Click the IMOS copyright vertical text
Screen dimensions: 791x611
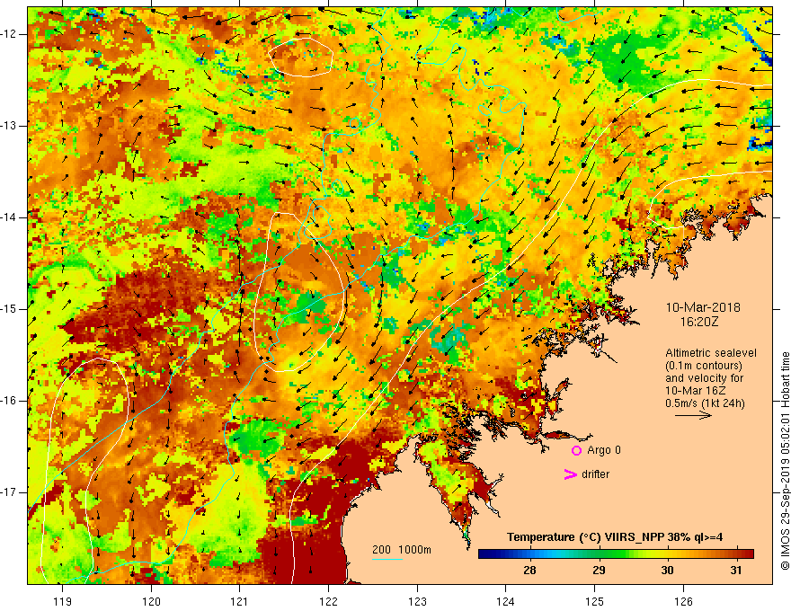point(785,461)
